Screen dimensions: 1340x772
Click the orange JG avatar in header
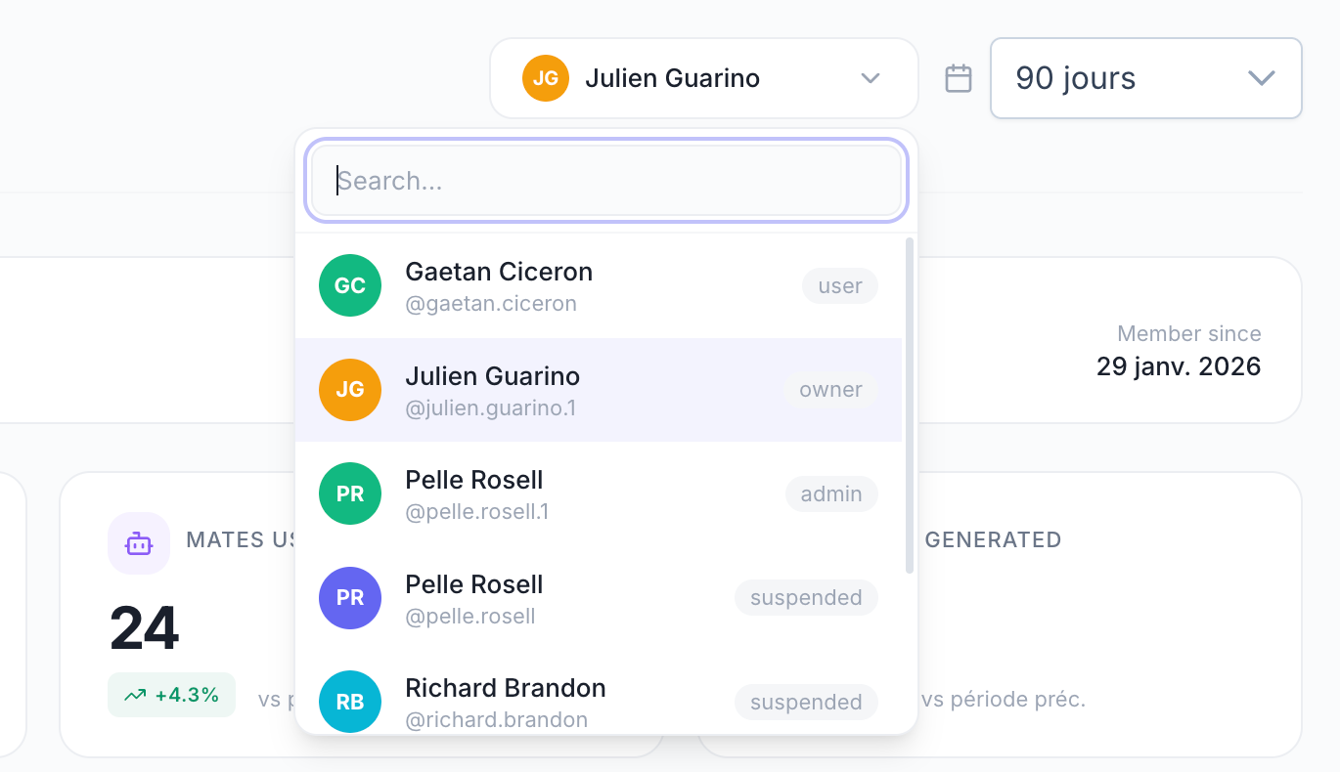coord(546,78)
